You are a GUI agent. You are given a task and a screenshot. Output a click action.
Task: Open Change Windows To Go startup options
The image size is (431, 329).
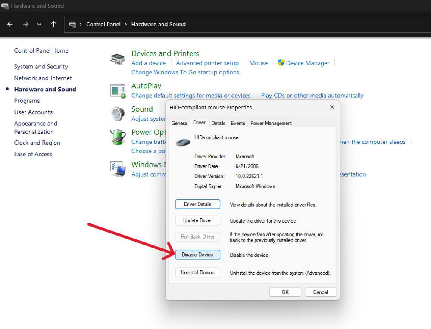point(185,72)
